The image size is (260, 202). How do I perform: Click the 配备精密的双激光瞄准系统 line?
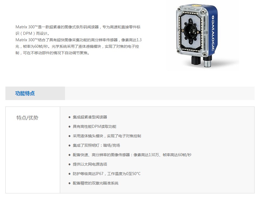click(96, 183)
